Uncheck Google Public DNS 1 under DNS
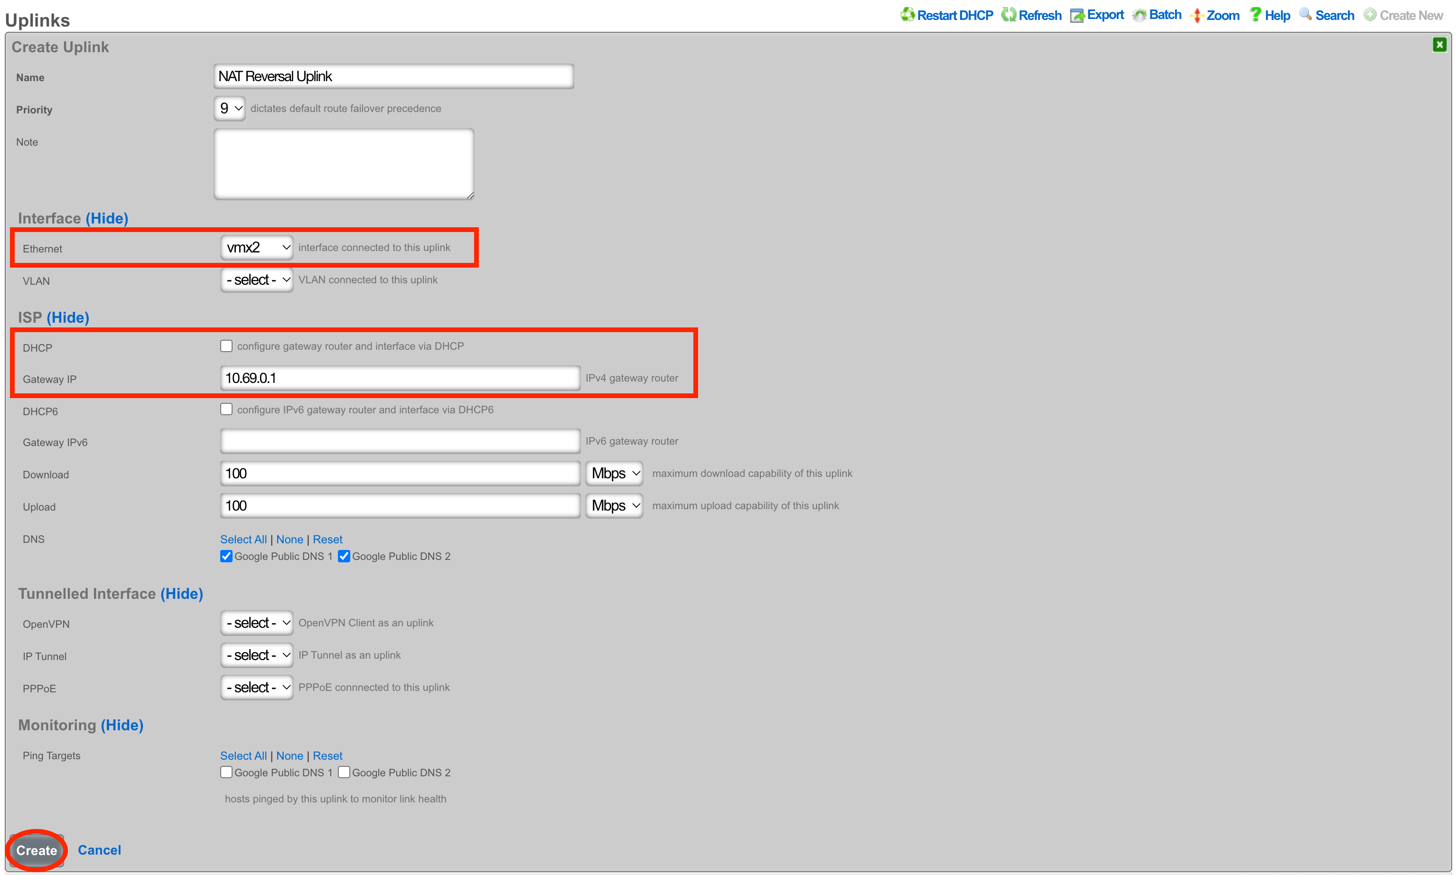Screen dimensions: 1456x875 226,556
